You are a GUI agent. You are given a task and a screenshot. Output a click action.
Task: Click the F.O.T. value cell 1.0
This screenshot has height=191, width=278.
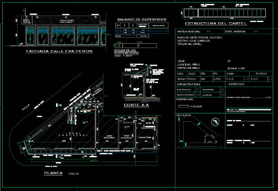click(270, 79)
